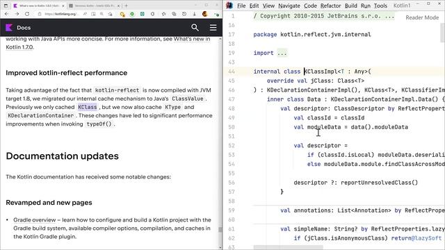Follow the What's new in Kotlin 1.7.0 link

(108, 43)
